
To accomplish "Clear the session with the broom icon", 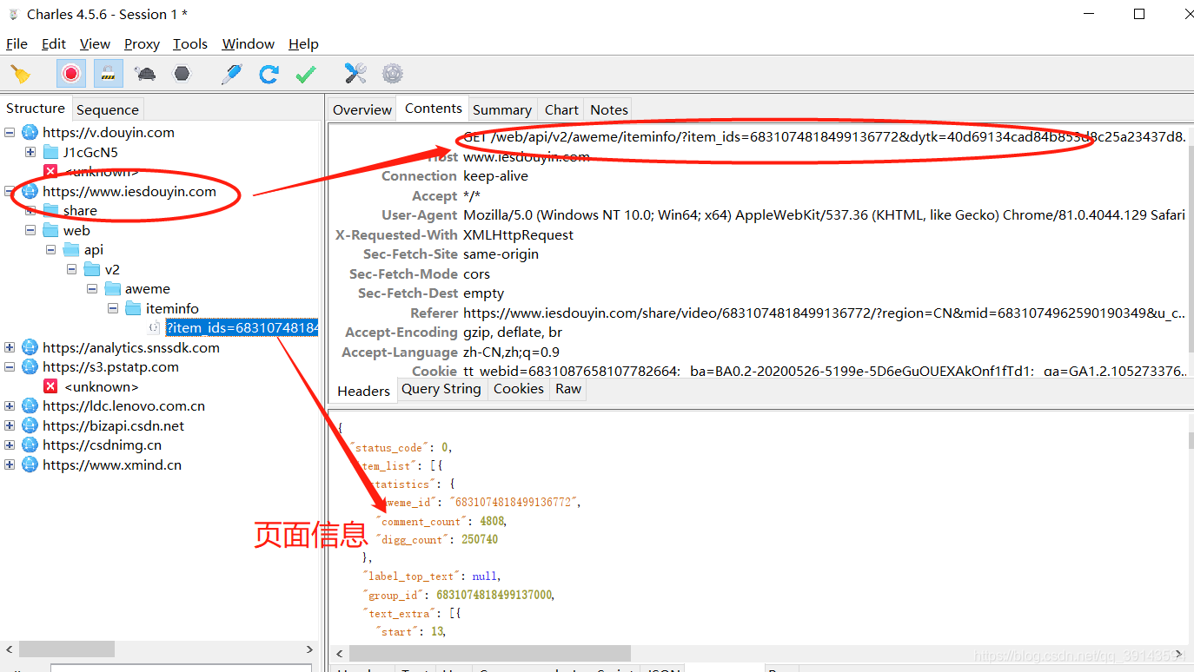I will pos(20,74).
